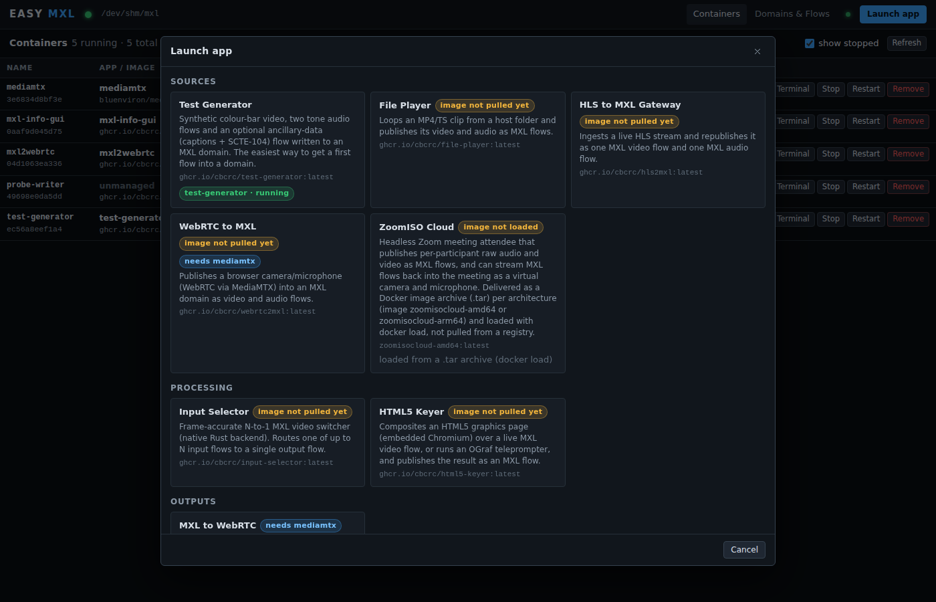This screenshot has width=936, height=602.
Task: Stop the test-generator container
Action: (x=831, y=219)
